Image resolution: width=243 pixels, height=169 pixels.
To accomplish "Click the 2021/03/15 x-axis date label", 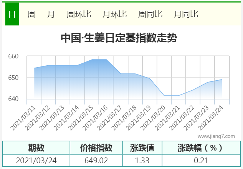I will pyautogui.click(x=81, y=118).
